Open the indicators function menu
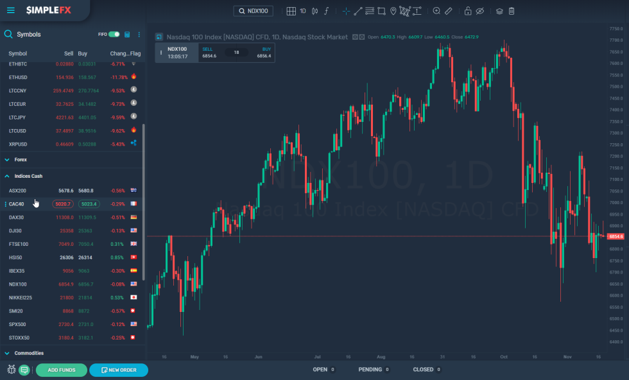This screenshot has height=380, width=629. 326,11
